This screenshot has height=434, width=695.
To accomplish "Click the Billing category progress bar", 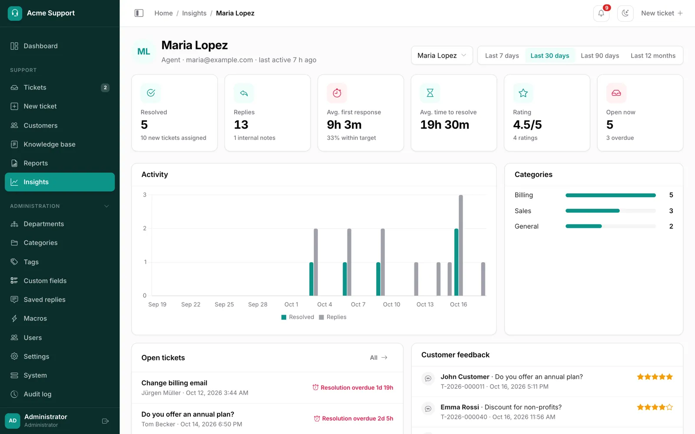I will point(610,195).
